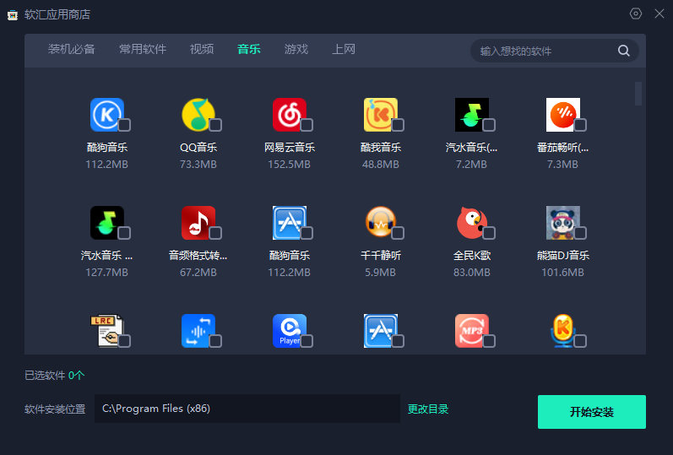The image size is (673, 455).
Task: Click the 73.3MB size text
Action: [x=198, y=165]
